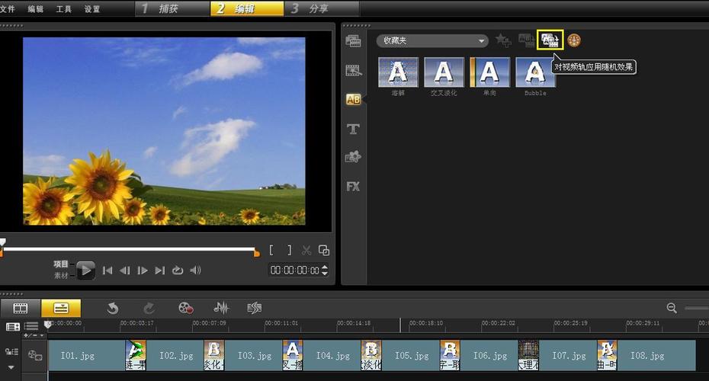Click the add to favorites star icon
Image resolution: width=709 pixels, height=381 pixels.
(x=503, y=40)
